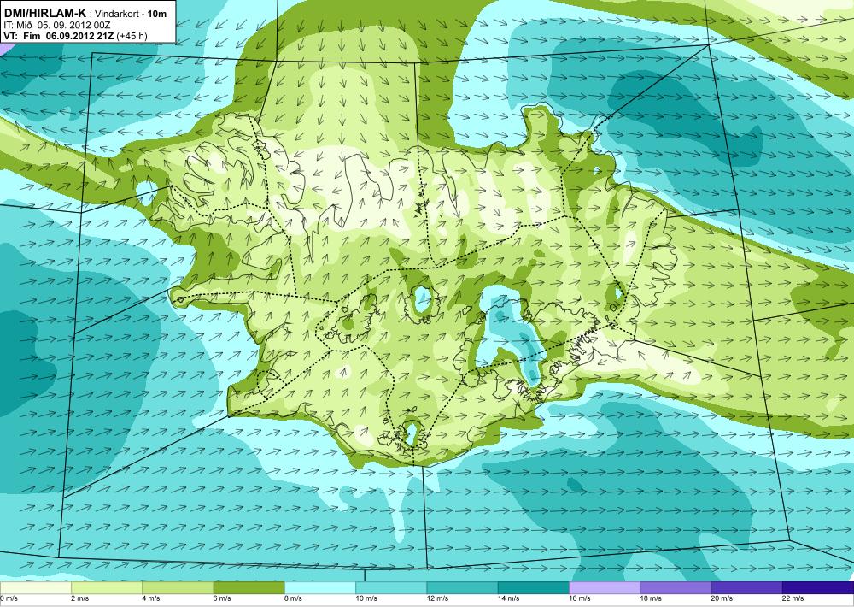Click the legend swatch between 18 m/s and 20 m/s
Viewport: 854px width, 607px height.
676,588
